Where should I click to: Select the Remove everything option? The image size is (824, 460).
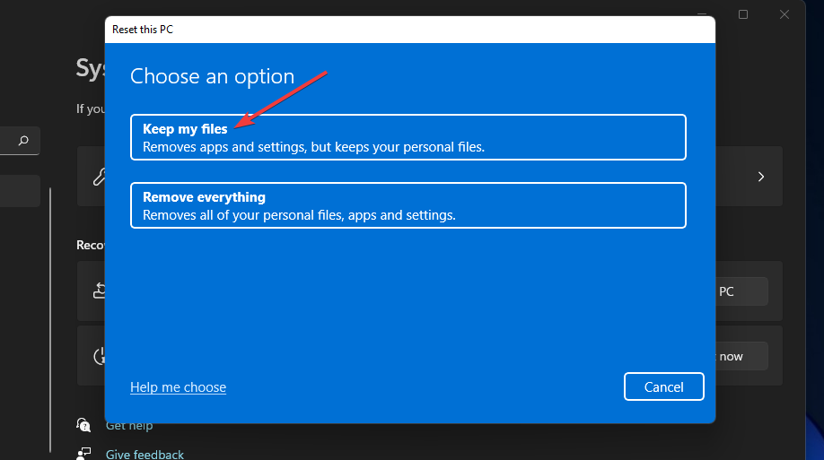(x=408, y=205)
